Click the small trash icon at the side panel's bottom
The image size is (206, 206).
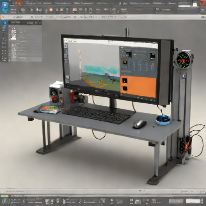pos(9,61)
